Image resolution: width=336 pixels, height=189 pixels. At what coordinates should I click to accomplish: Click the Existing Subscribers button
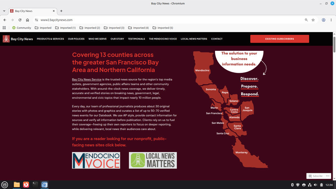[x=280, y=39]
